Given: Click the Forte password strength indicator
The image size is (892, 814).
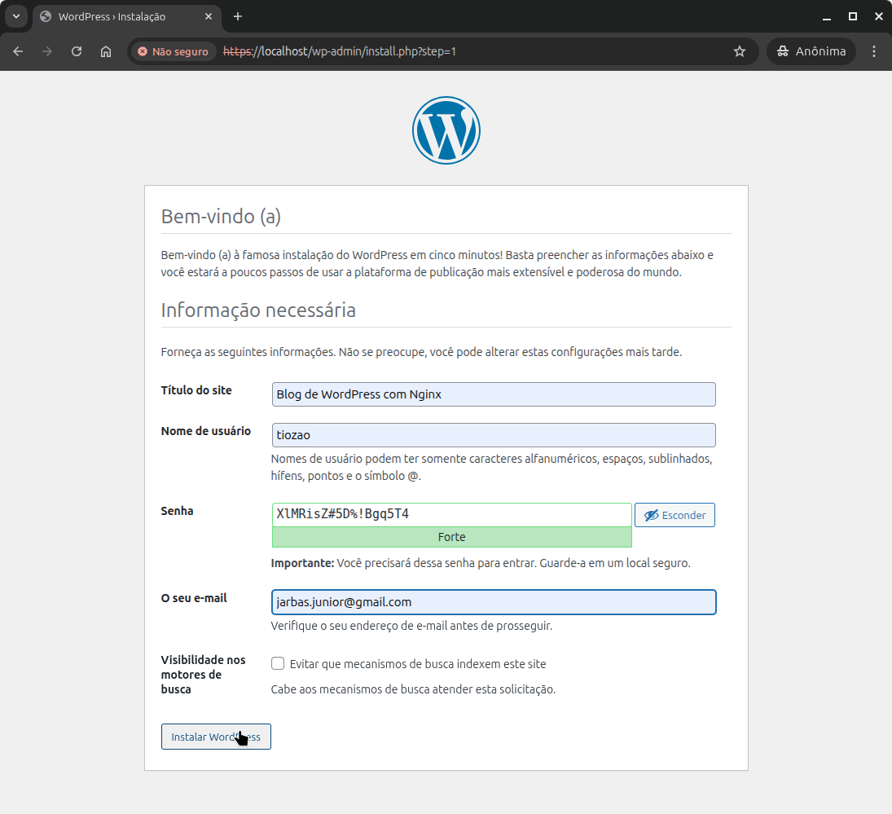Looking at the screenshot, I should point(451,537).
